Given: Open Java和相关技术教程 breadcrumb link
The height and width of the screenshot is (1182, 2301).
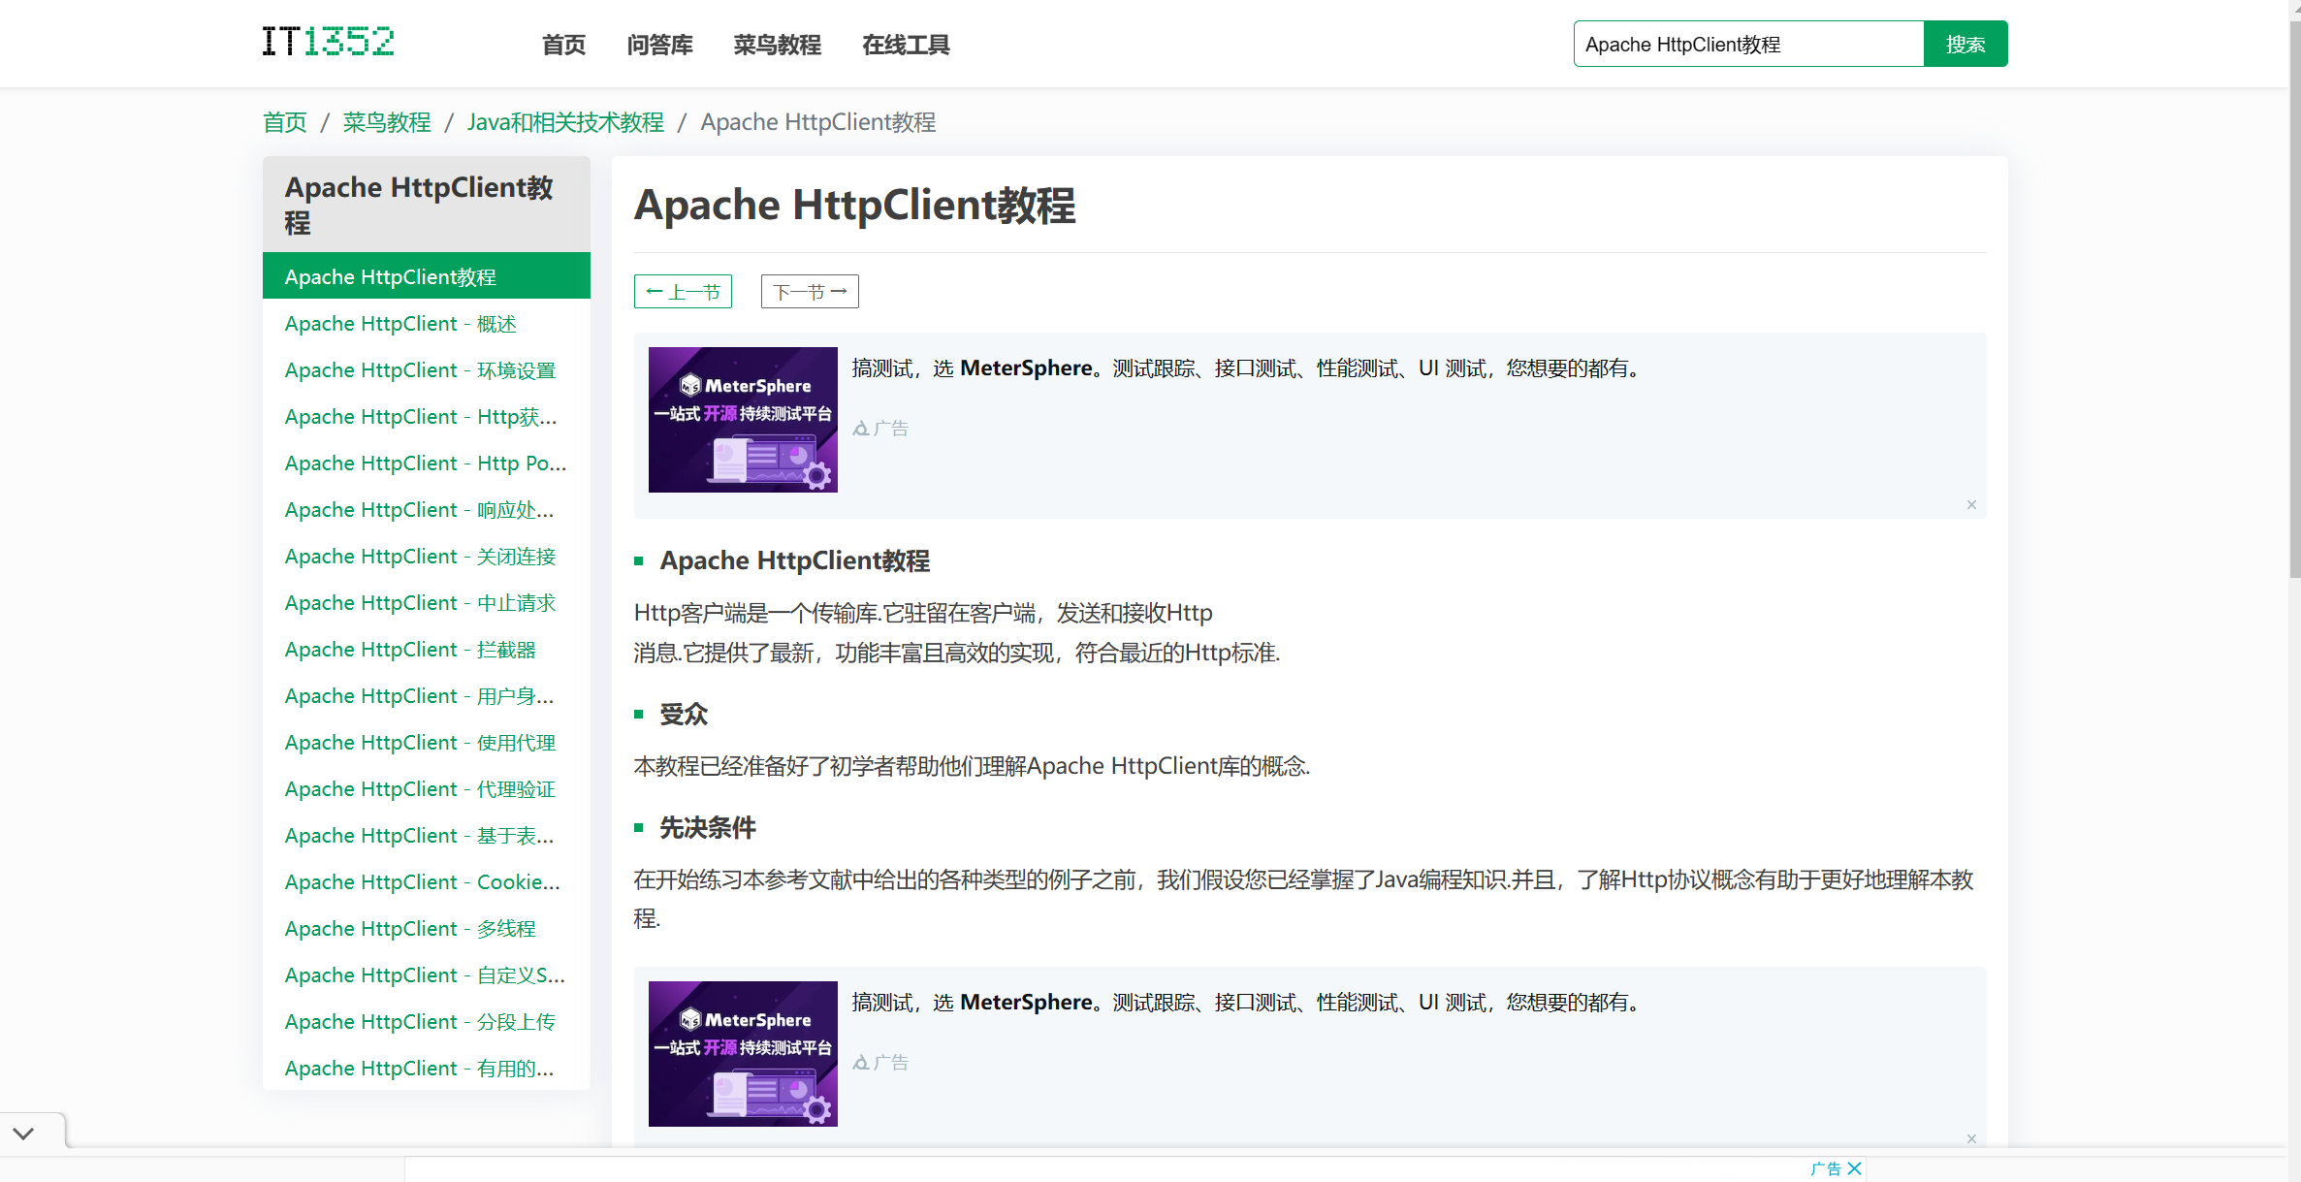Looking at the screenshot, I should click(x=565, y=122).
